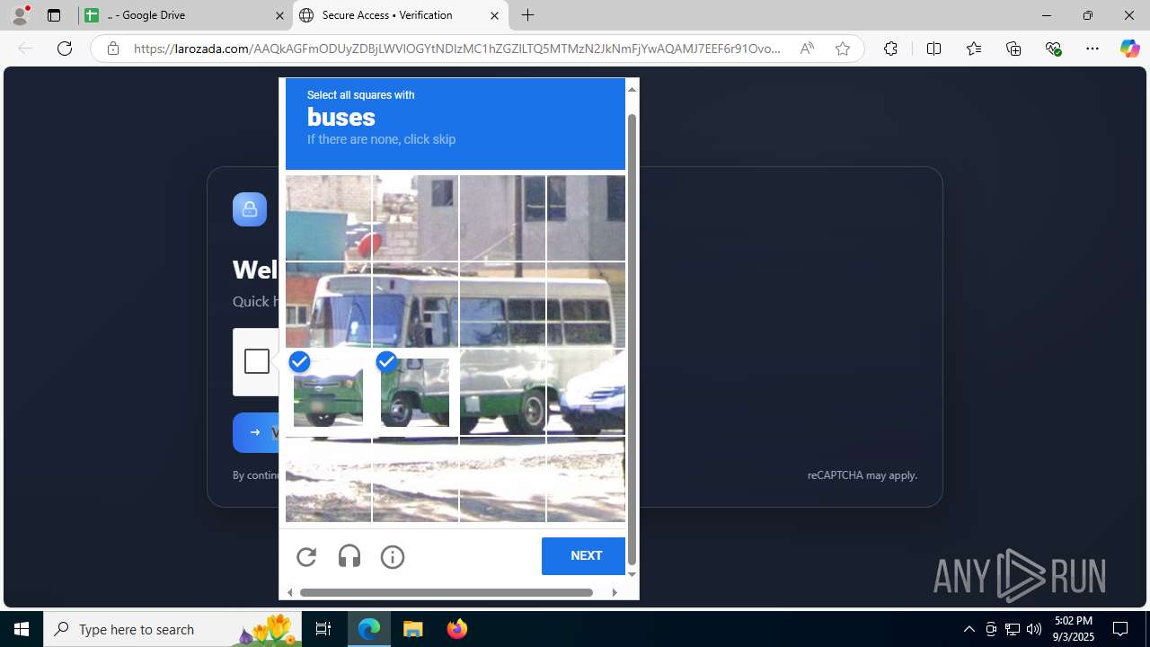This screenshot has height=647, width=1150.
Task: Open the Favorites list icon
Action: click(974, 49)
